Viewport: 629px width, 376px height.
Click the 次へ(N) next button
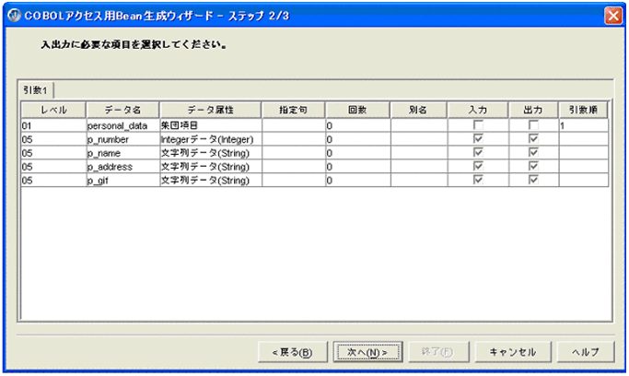[x=367, y=352]
